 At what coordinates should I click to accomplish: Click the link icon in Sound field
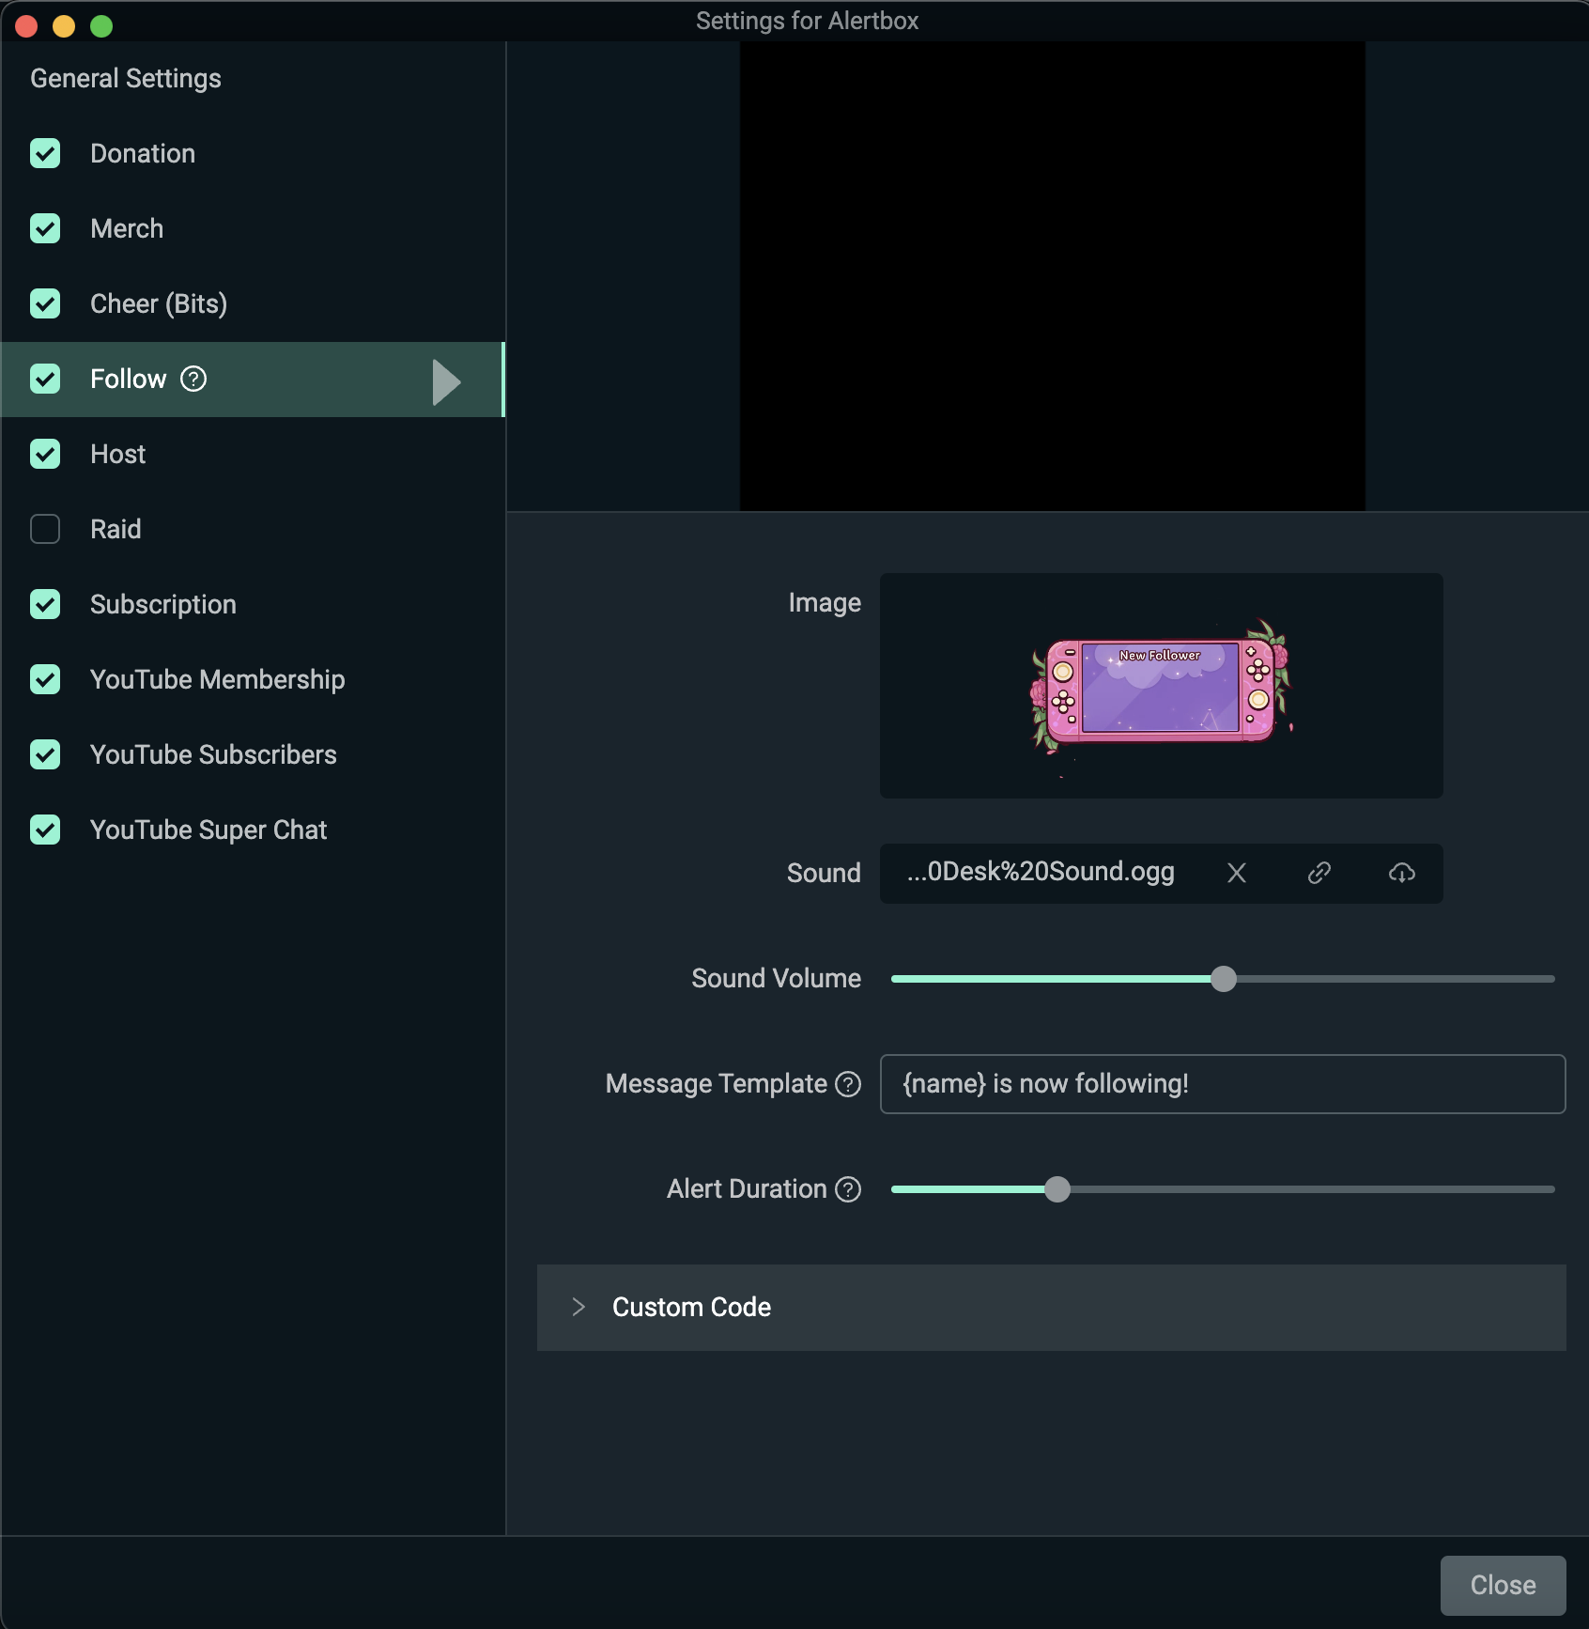tap(1319, 874)
